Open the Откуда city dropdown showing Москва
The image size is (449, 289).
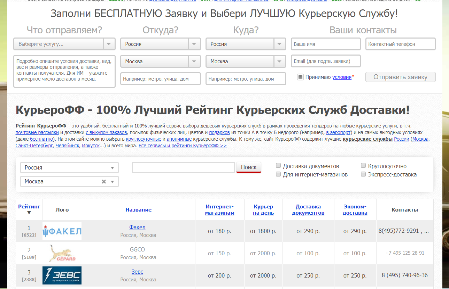(160, 61)
